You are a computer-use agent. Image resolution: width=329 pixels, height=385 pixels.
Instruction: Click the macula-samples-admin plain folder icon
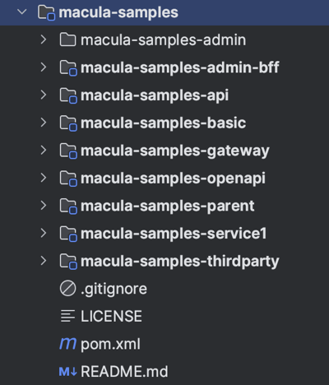click(x=67, y=39)
